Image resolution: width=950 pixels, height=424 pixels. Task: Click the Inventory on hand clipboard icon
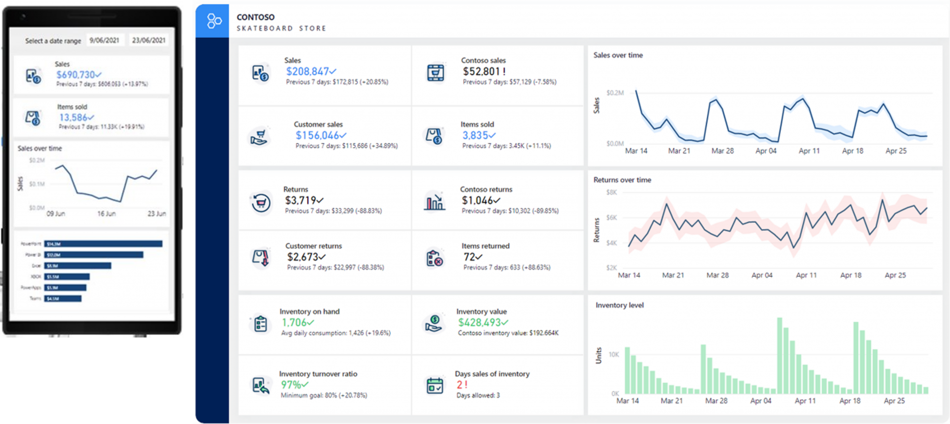coord(260,324)
